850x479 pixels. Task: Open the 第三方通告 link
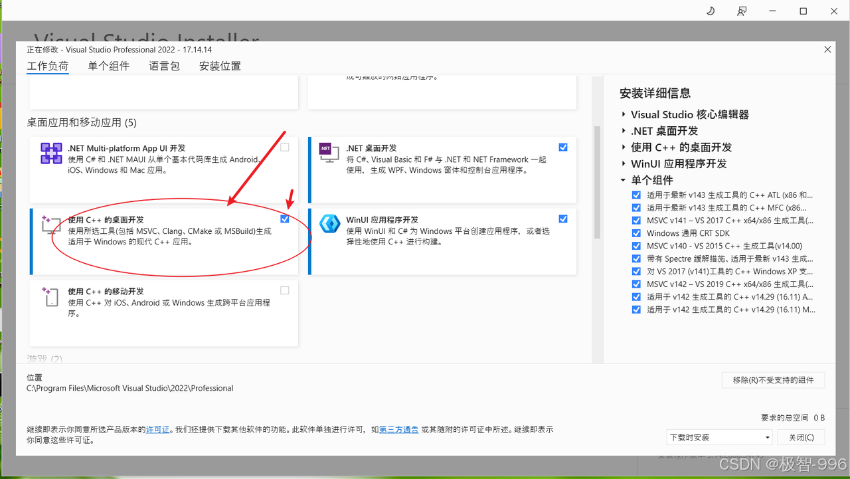tap(399, 430)
